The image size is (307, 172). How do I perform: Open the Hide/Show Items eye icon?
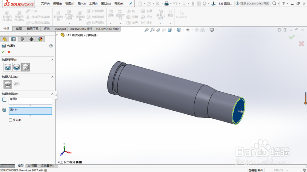[188, 30]
